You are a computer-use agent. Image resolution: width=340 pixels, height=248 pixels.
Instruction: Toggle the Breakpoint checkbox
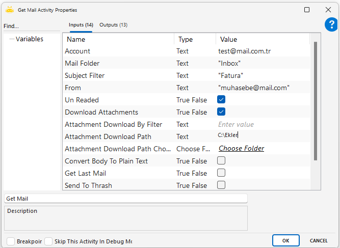click(11, 241)
